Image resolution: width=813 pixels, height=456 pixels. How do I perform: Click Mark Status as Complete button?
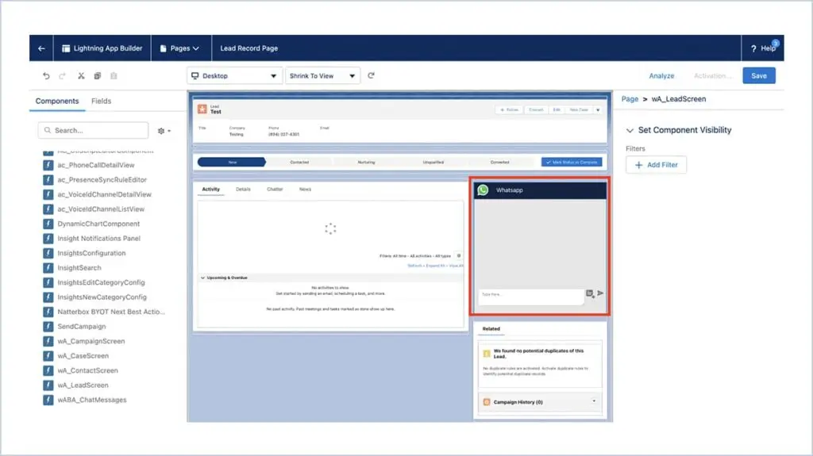[x=572, y=163]
